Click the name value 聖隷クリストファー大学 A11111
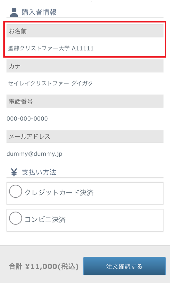Viewport: 170px width, 283px height. click(x=51, y=48)
